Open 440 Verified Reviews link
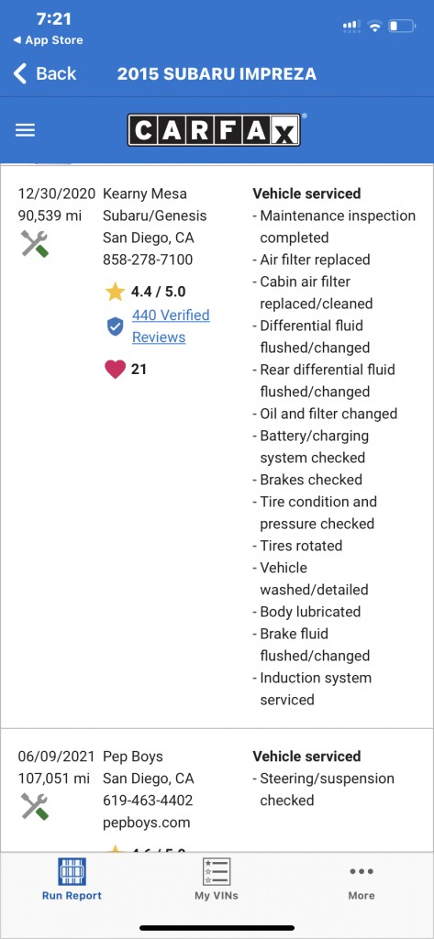Image resolution: width=434 pixels, height=939 pixels. pyautogui.click(x=171, y=326)
